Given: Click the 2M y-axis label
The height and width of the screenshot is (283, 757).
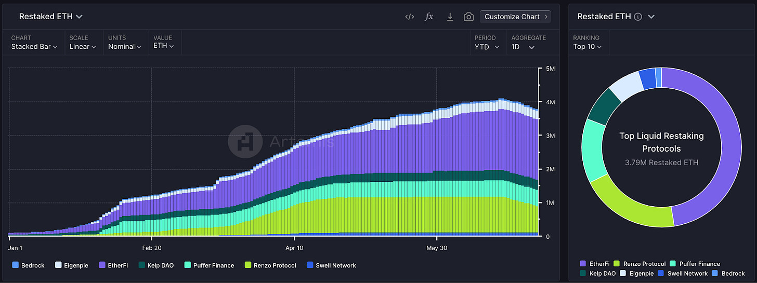Looking at the screenshot, I should [x=551, y=169].
